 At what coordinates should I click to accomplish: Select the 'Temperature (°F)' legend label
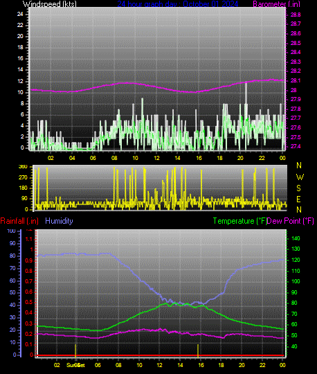pyautogui.click(x=240, y=221)
